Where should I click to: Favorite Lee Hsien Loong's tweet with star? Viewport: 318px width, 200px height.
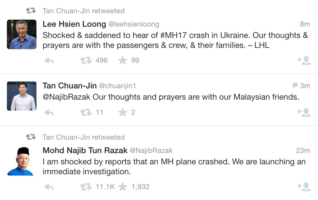(x=123, y=61)
